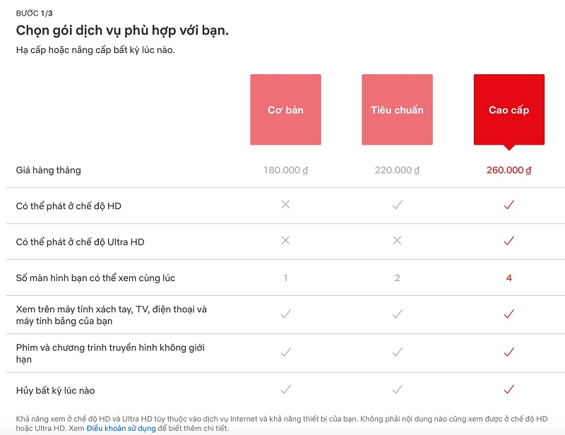Click the 260.000 ₫ red price
The width and height of the screenshot is (565, 435).
click(509, 170)
